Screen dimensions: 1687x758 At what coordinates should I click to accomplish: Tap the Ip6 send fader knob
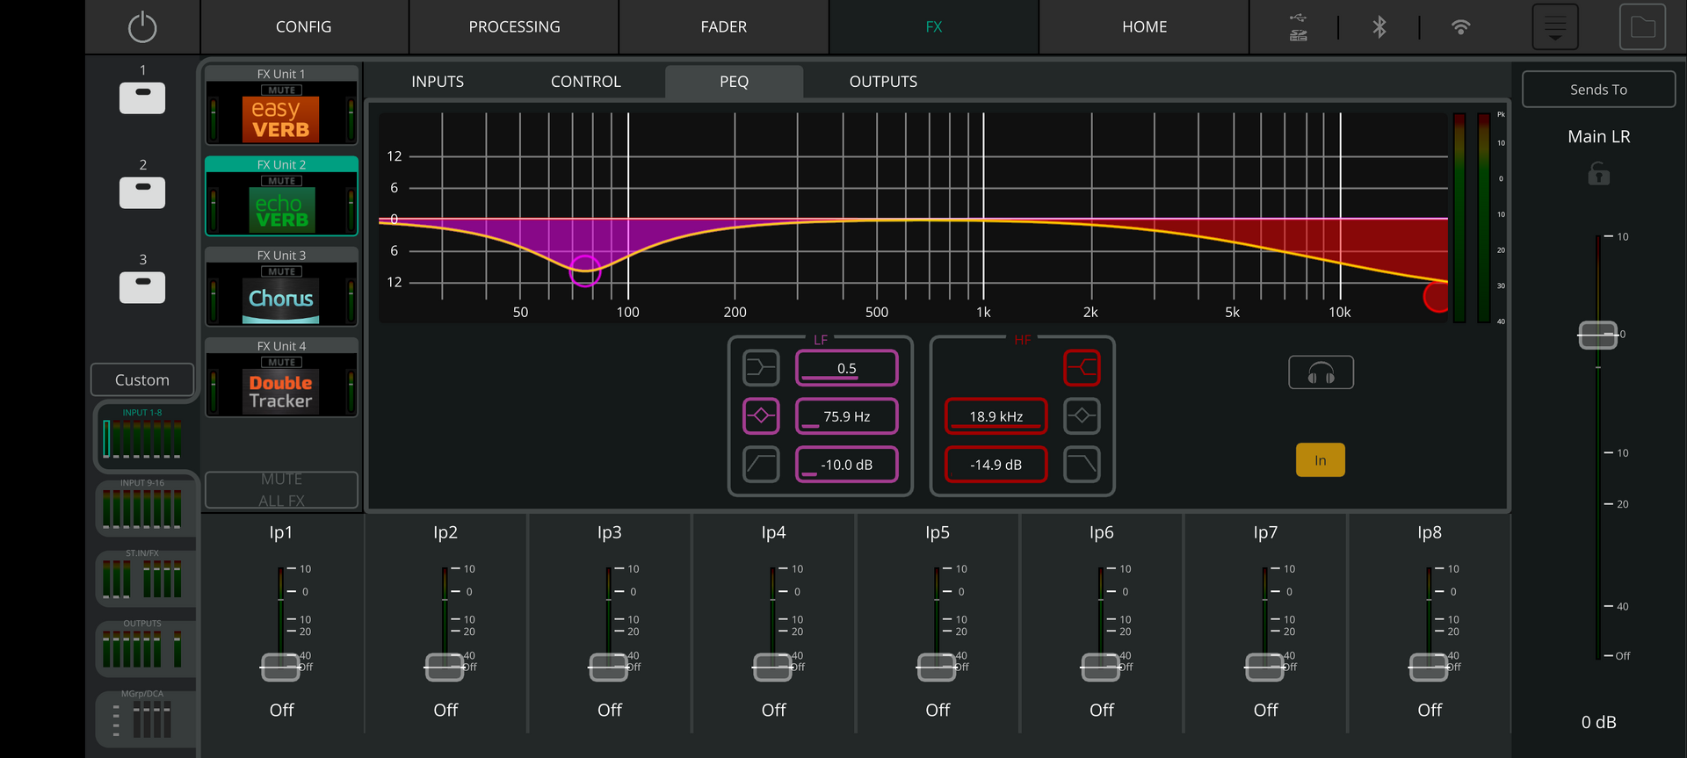(x=1101, y=668)
